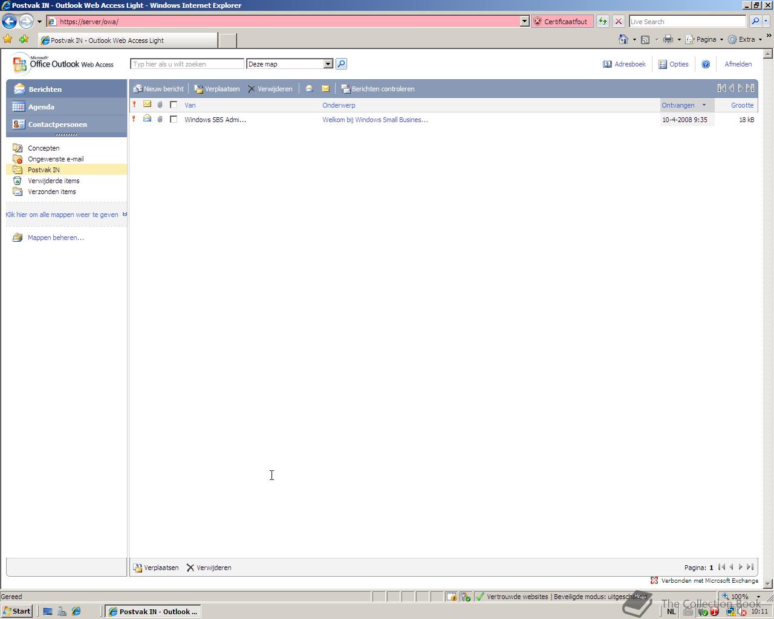Select the Ongewenste e-mail folder
The width and height of the screenshot is (774, 619).
pyautogui.click(x=56, y=159)
